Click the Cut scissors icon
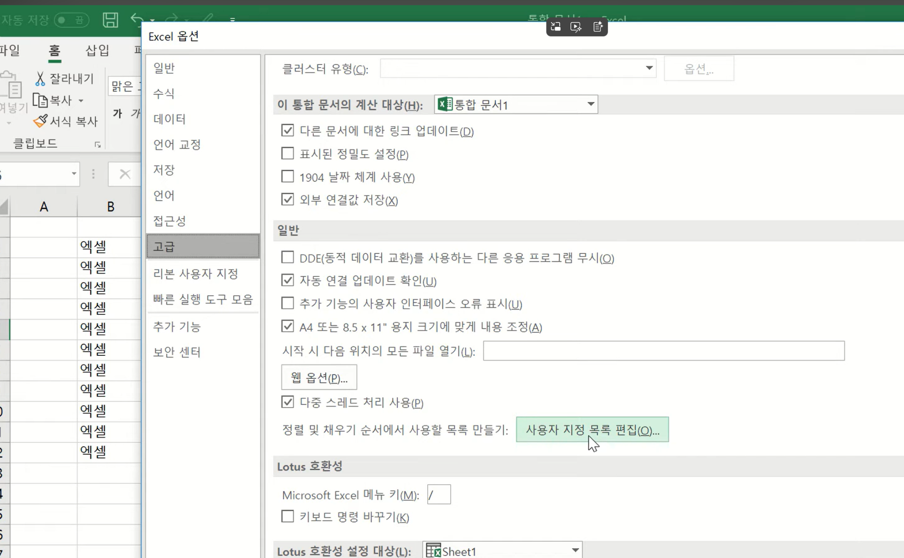The image size is (904, 558). [x=40, y=79]
